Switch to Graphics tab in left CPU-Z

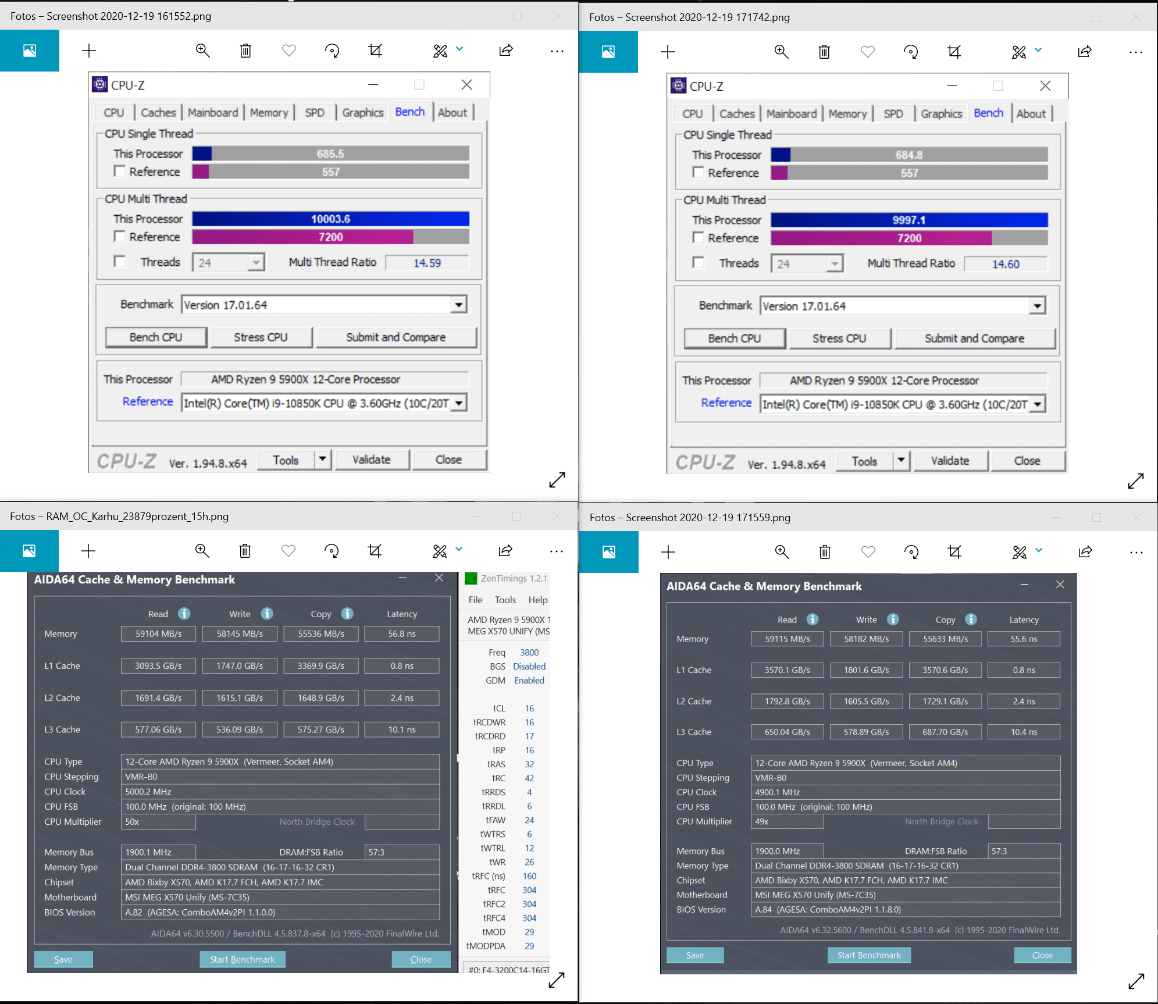pyautogui.click(x=363, y=112)
